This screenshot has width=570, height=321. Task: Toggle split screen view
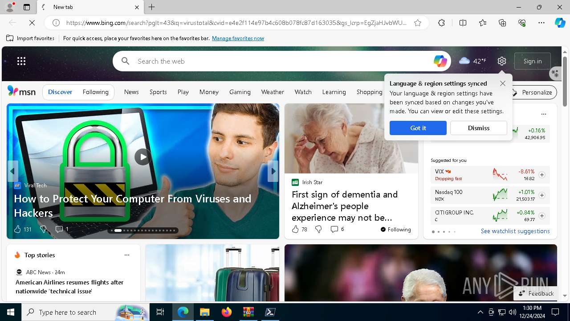(463, 23)
